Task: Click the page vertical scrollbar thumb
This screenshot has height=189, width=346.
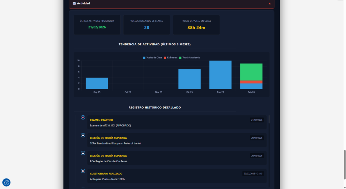Action: (344, 160)
